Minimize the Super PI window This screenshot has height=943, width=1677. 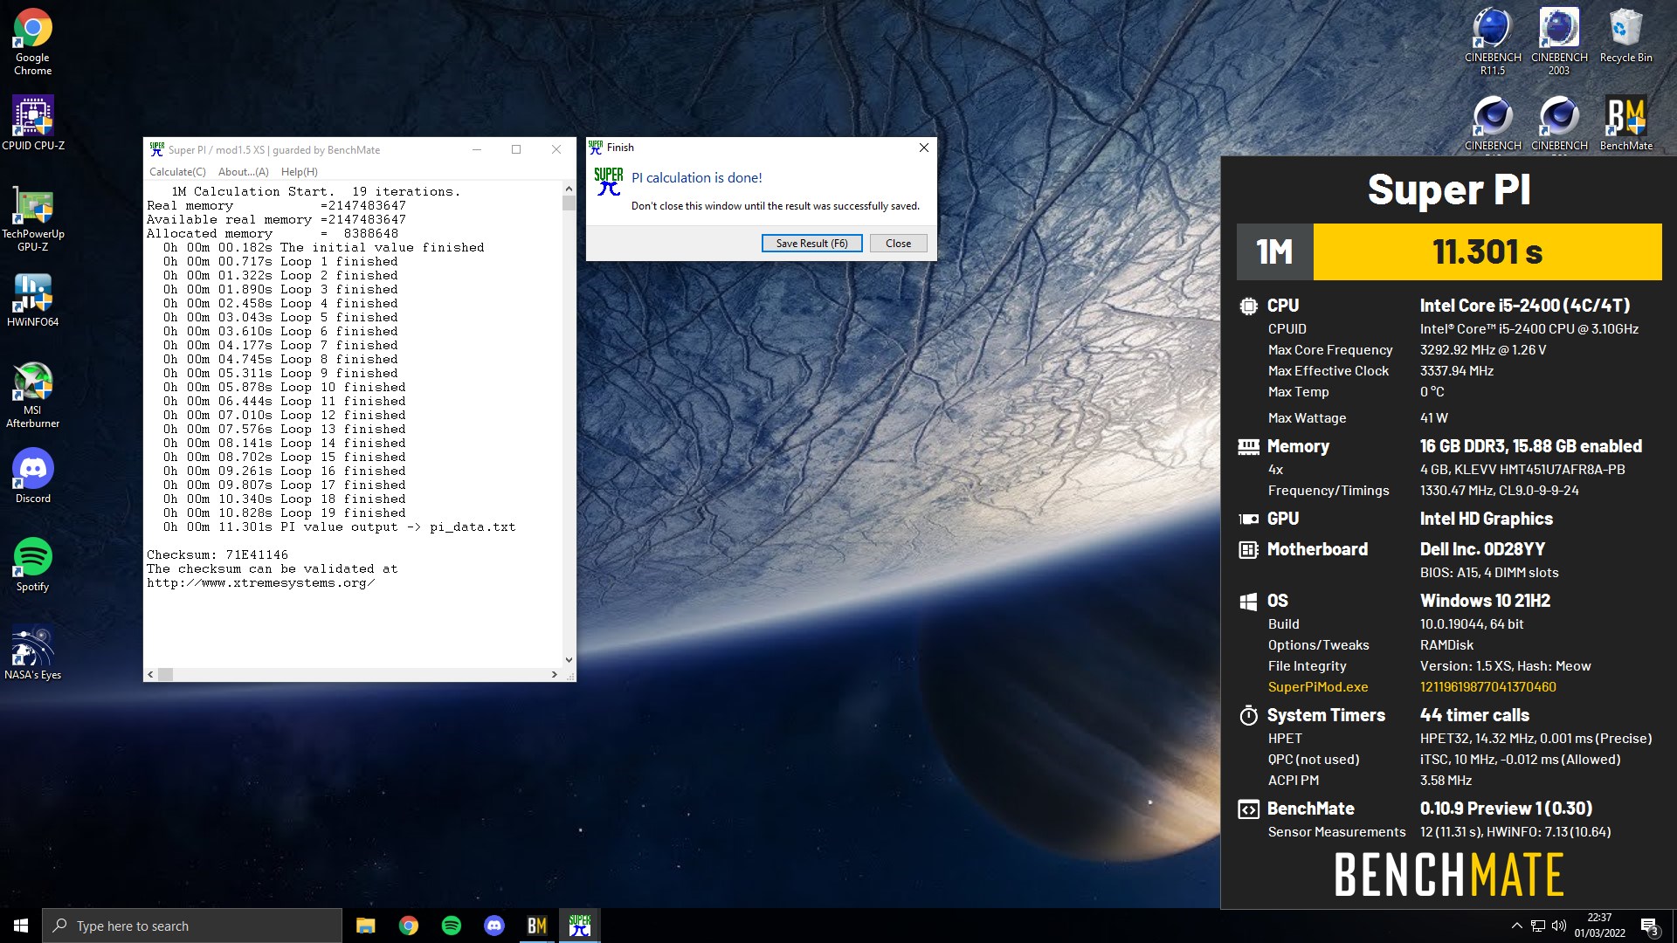[x=477, y=149]
